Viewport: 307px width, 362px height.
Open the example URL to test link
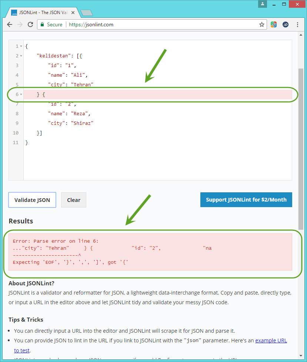(x=271, y=341)
